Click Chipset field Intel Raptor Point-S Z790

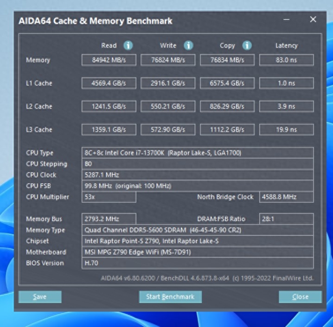(198, 241)
